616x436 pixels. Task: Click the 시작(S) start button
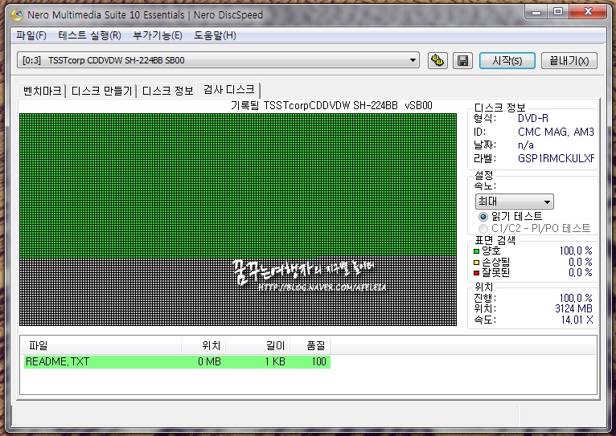507,61
